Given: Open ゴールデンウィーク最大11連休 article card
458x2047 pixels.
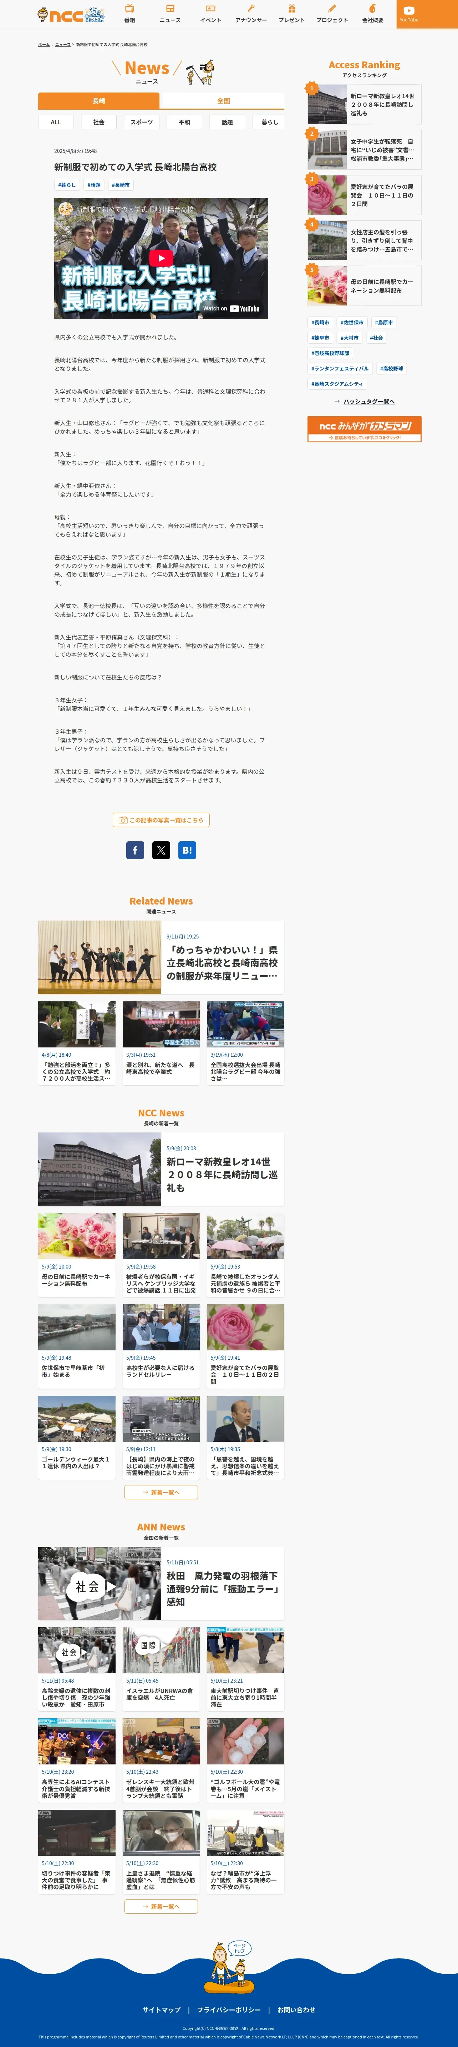Looking at the screenshot, I should pyautogui.click(x=77, y=1438).
